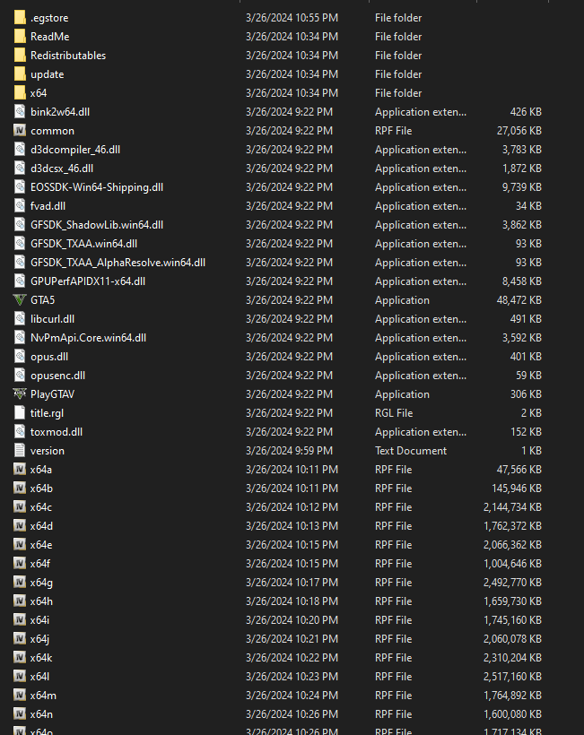Viewport: 584px width, 735px height.
Task: Select the fvad.dll file icon
Action: tap(20, 206)
